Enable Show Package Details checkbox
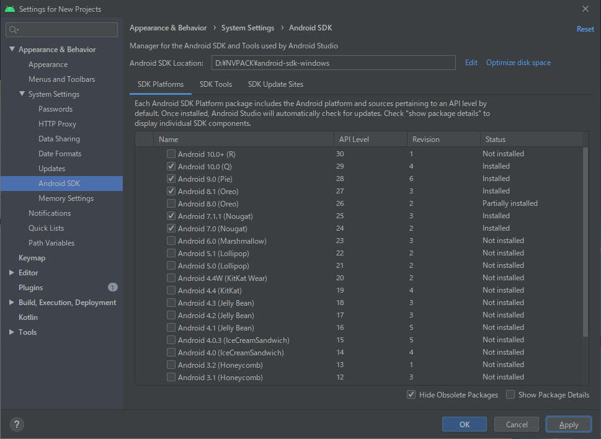Image resolution: width=601 pixels, height=439 pixels. point(510,394)
